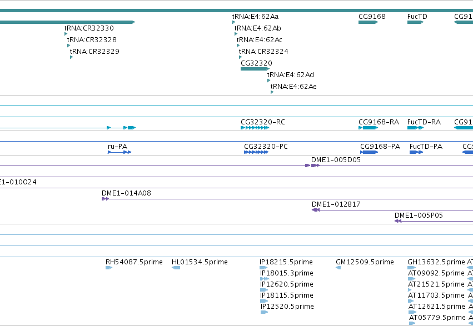The height and width of the screenshot is (326, 473).
Task: Select the AT09092.5prime EST label
Action: 436,273
